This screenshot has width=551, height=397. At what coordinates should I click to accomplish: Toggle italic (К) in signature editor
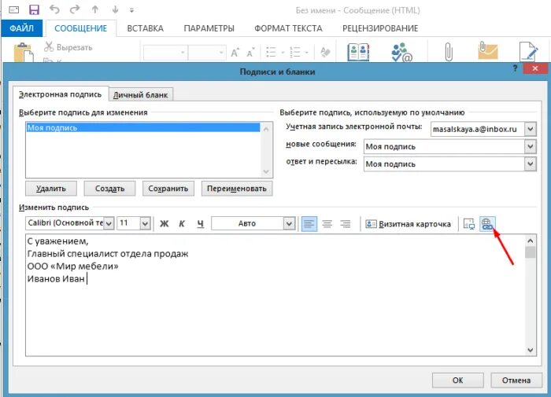coord(182,223)
